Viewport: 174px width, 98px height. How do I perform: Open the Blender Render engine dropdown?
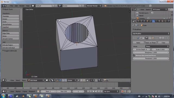94,6
